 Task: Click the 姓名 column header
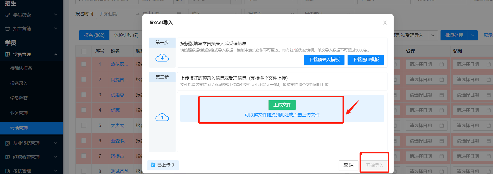click(115, 51)
